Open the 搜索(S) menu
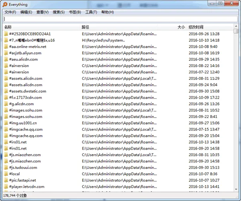 59,12
